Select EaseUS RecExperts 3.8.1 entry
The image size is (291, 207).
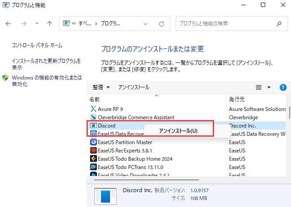[125, 151]
